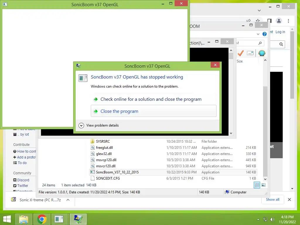This screenshot has height=225, width=300.
Task: Click rename-style toolbar icon beside checkmark
Action: coord(250,53)
